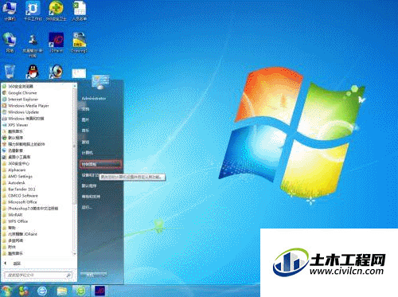Expand the Photoshop7.0 folder

tap(33, 209)
